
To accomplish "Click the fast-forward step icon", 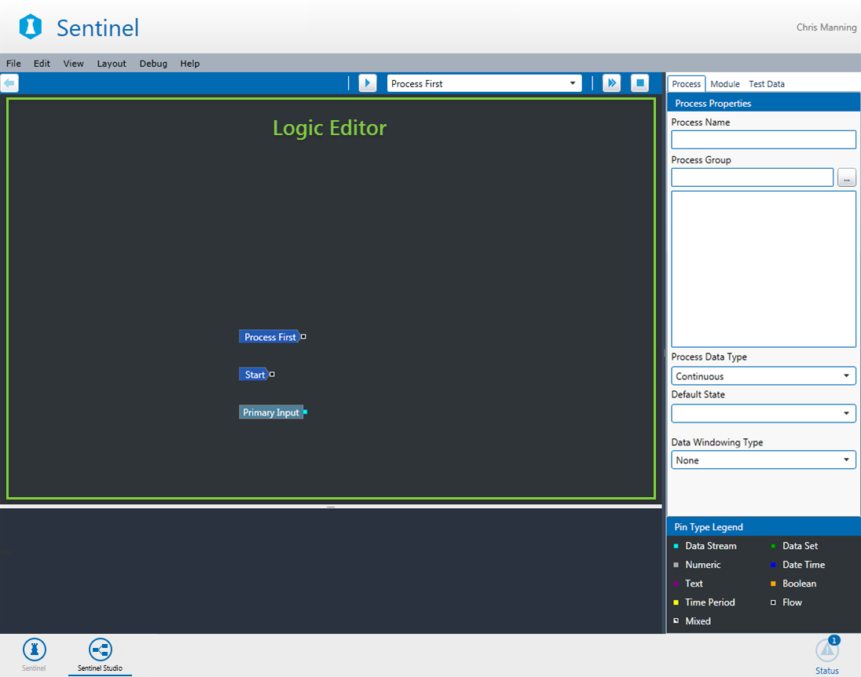I will click(x=612, y=83).
